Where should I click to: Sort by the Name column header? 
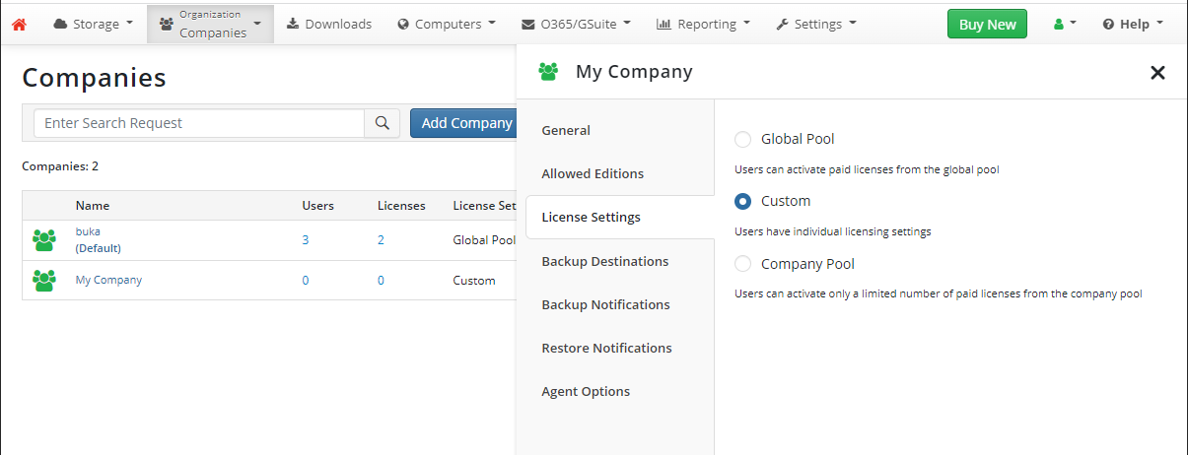(x=93, y=206)
